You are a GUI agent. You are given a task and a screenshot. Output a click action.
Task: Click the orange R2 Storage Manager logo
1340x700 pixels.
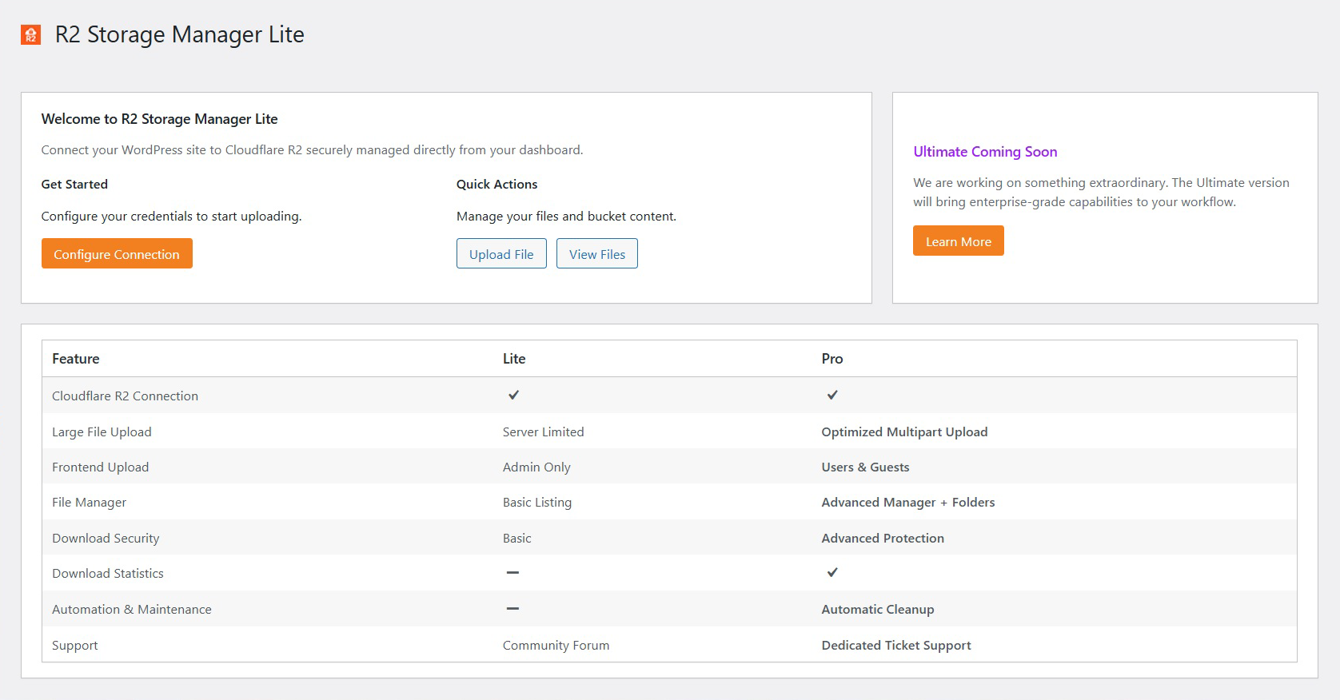[30, 34]
